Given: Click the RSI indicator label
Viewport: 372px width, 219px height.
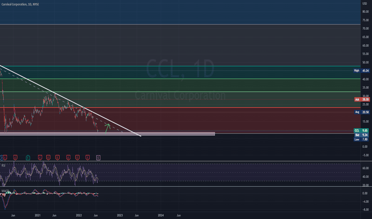Looking at the screenshot, I should pos(3,166).
